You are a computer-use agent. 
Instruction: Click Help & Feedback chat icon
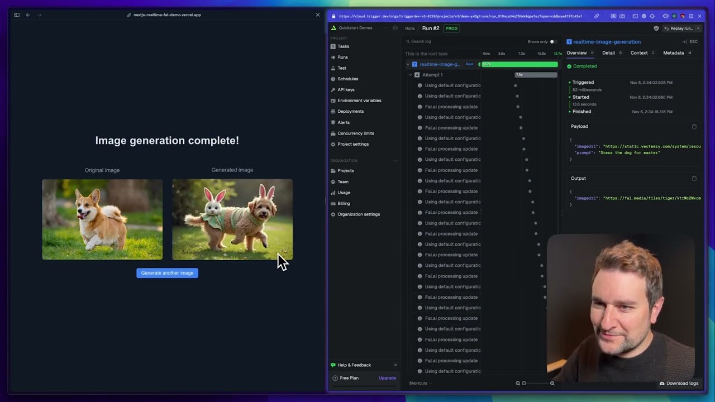point(333,365)
